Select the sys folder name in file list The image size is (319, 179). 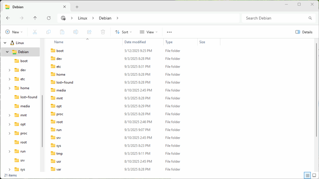click(59, 145)
